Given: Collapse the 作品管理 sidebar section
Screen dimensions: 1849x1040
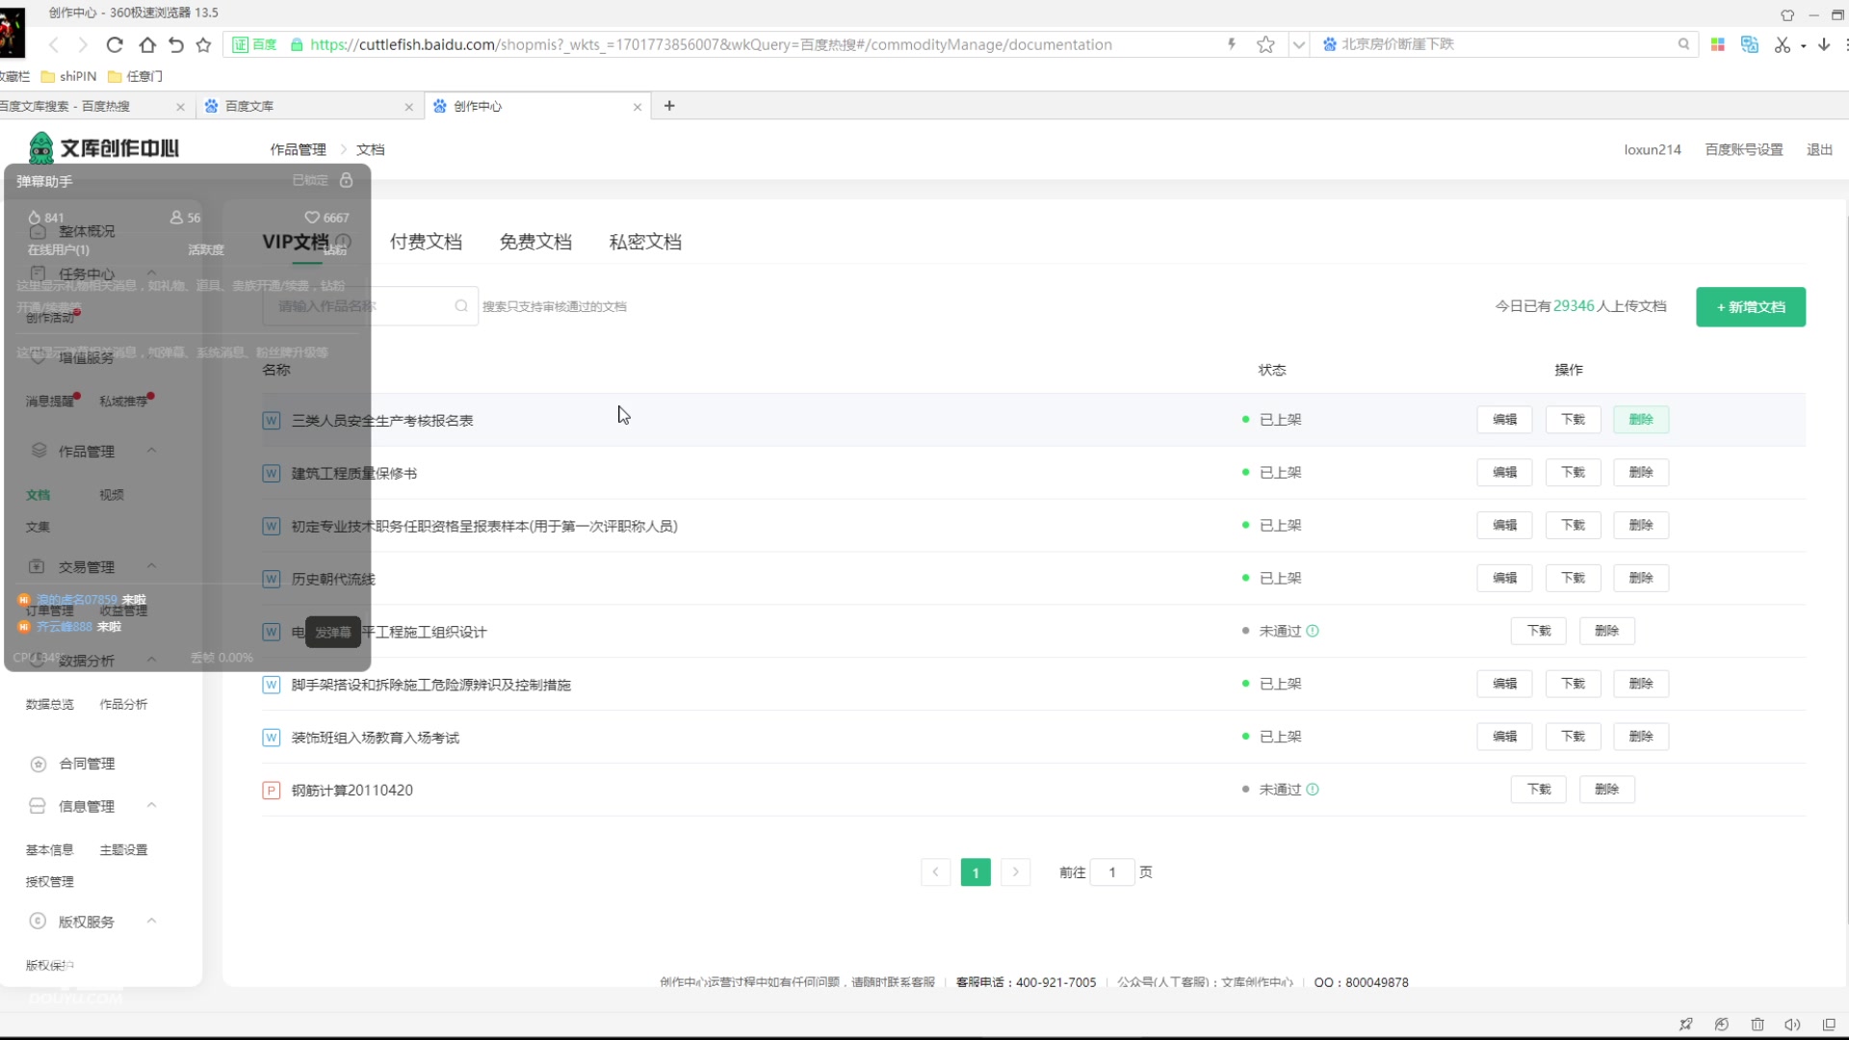Looking at the screenshot, I should [151, 451].
